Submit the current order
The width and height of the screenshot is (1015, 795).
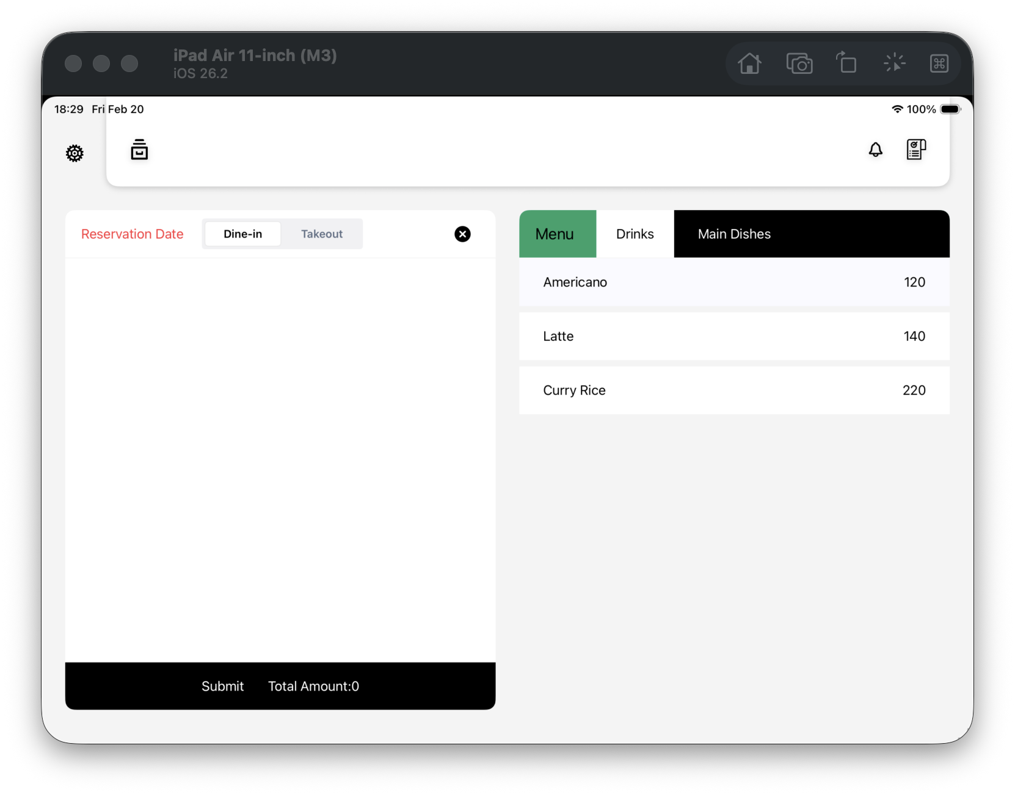pyautogui.click(x=222, y=686)
